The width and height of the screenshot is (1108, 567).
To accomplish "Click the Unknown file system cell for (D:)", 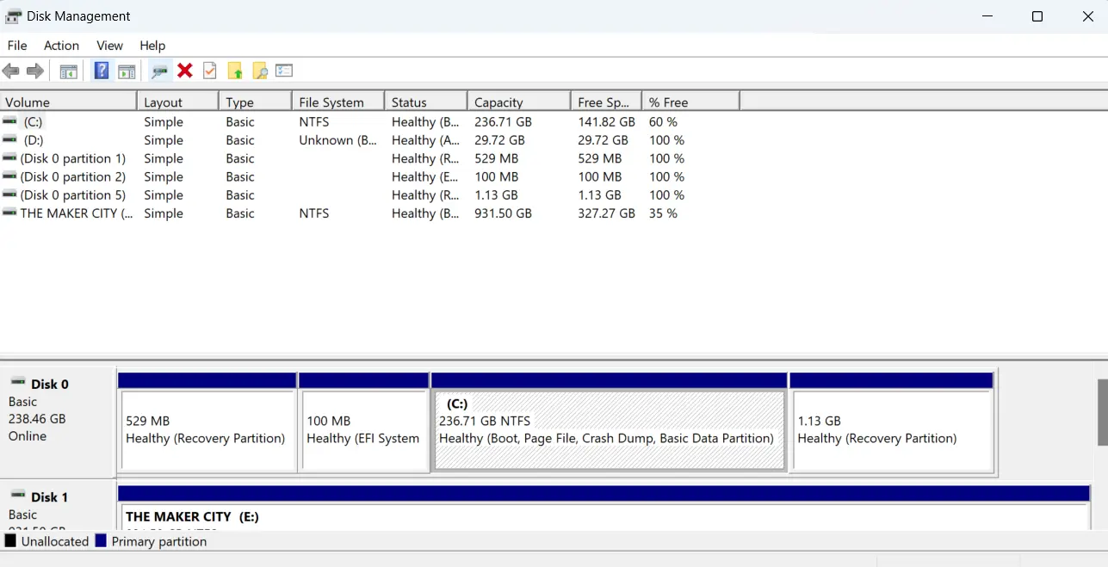I will click(x=337, y=140).
